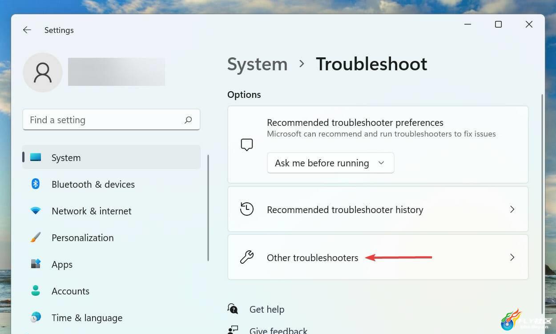
Task: Click the wrench icon for Other troubleshooters
Action: (x=247, y=257)
